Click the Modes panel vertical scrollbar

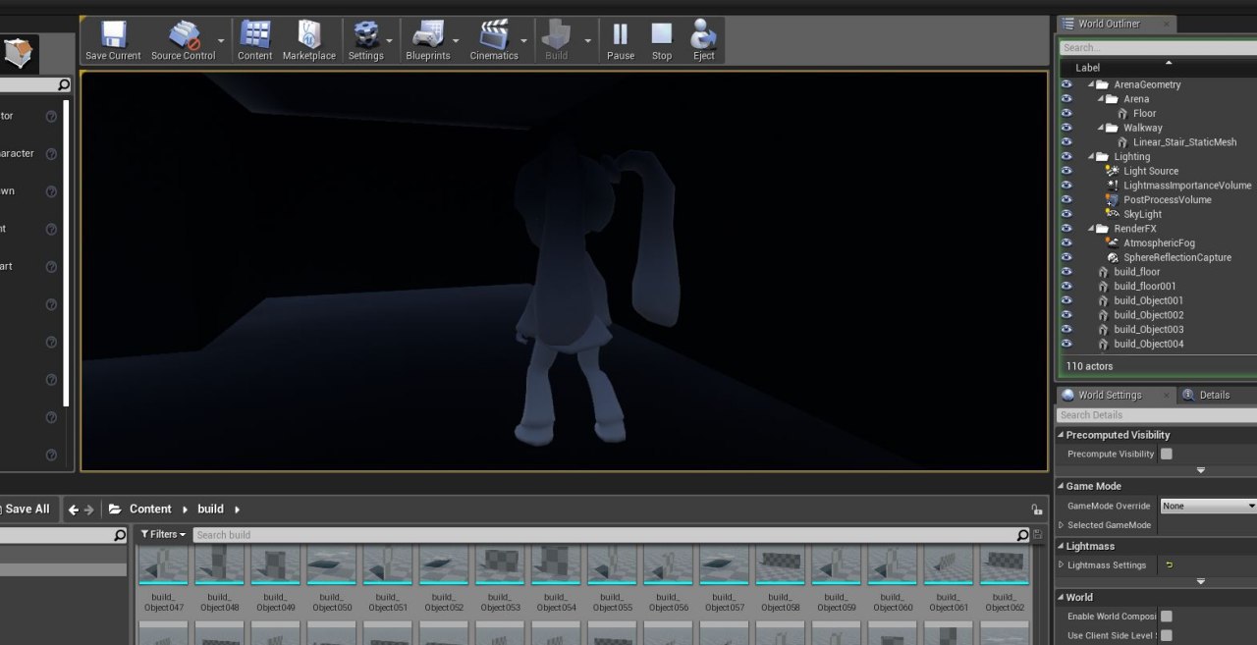66,253
